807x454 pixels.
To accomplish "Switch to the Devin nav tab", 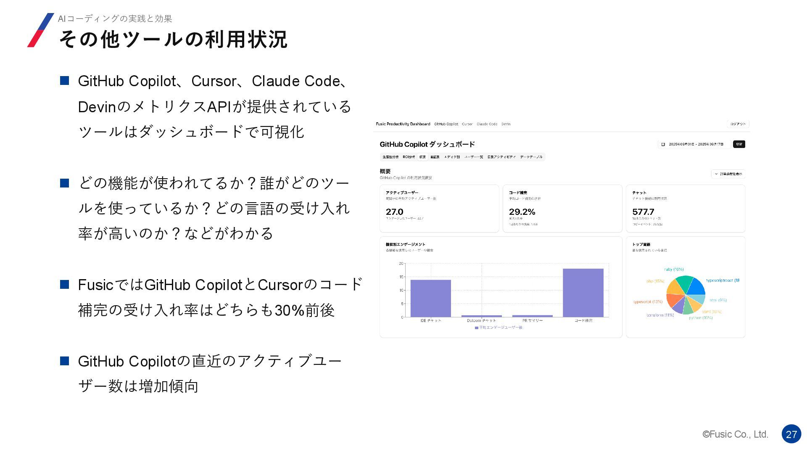I will 506,124.
